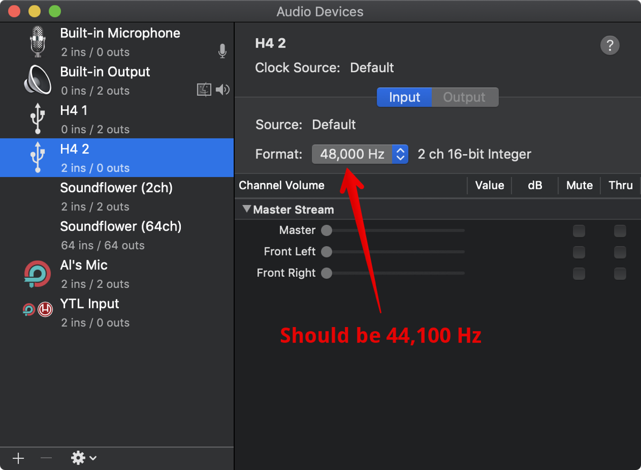641x470 pixels.
Task: Click the H4 1 USB icon
Action: (37, 119)
